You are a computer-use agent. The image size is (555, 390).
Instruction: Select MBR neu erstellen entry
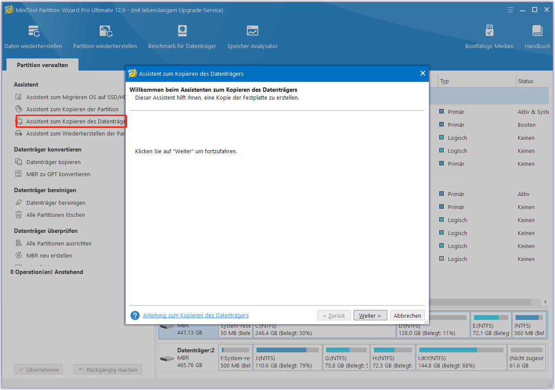(x=49, y=255)
